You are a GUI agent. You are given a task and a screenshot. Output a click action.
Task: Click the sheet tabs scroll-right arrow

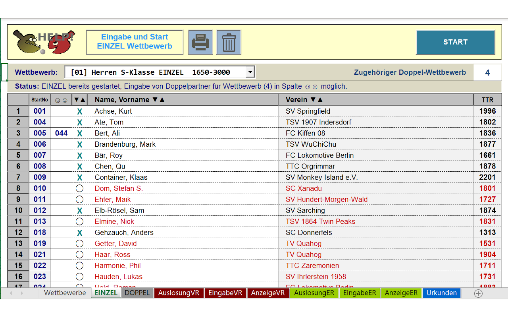click(x=22, y=293)
